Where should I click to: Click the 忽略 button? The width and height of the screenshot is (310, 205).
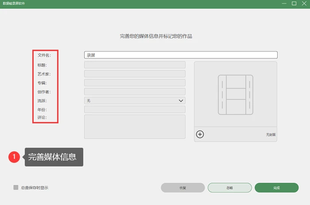click(x=229, y=188)
